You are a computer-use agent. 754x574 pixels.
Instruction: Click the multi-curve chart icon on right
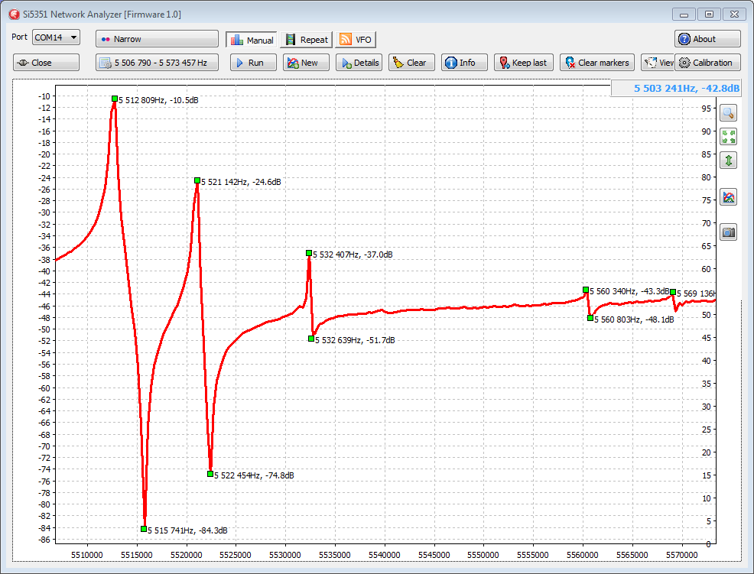point(729,197)
